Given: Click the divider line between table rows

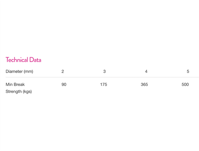Looking at the screenshot, I should (x=99, y=77).
